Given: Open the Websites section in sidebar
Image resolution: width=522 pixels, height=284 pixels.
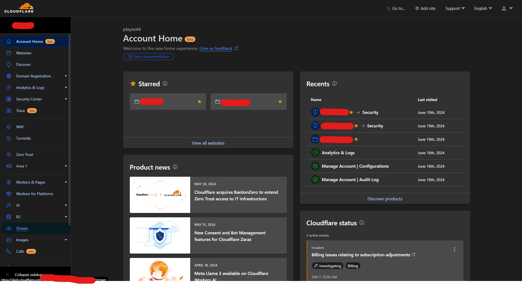Looking at the screenshot, I should (24, 53).
